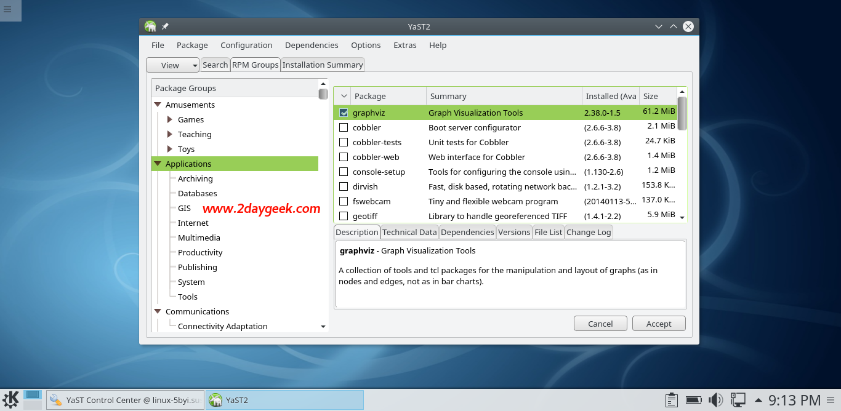Sort by the Summary column header
The image size is (841, 411).
point(504,96)
